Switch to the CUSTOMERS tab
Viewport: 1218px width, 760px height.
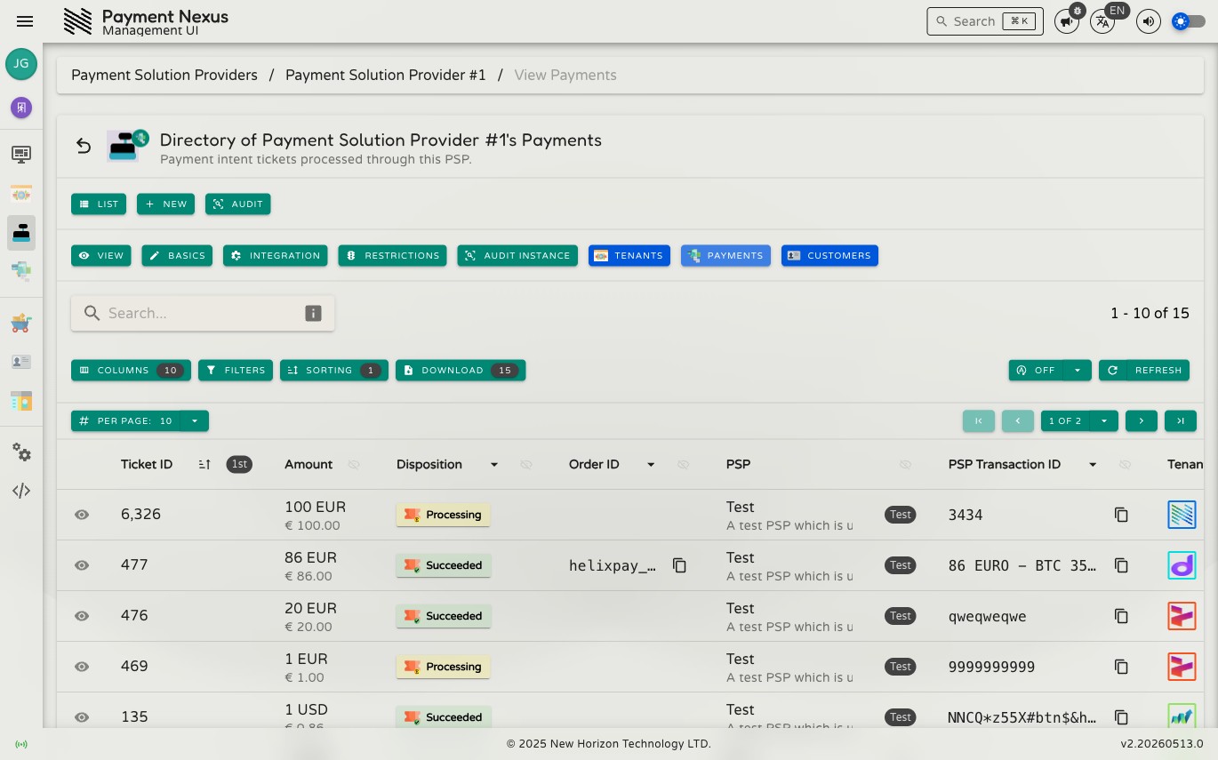(829, 256)
